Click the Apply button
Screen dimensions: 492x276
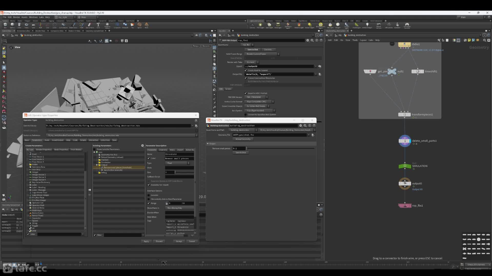tap(146, 241)
